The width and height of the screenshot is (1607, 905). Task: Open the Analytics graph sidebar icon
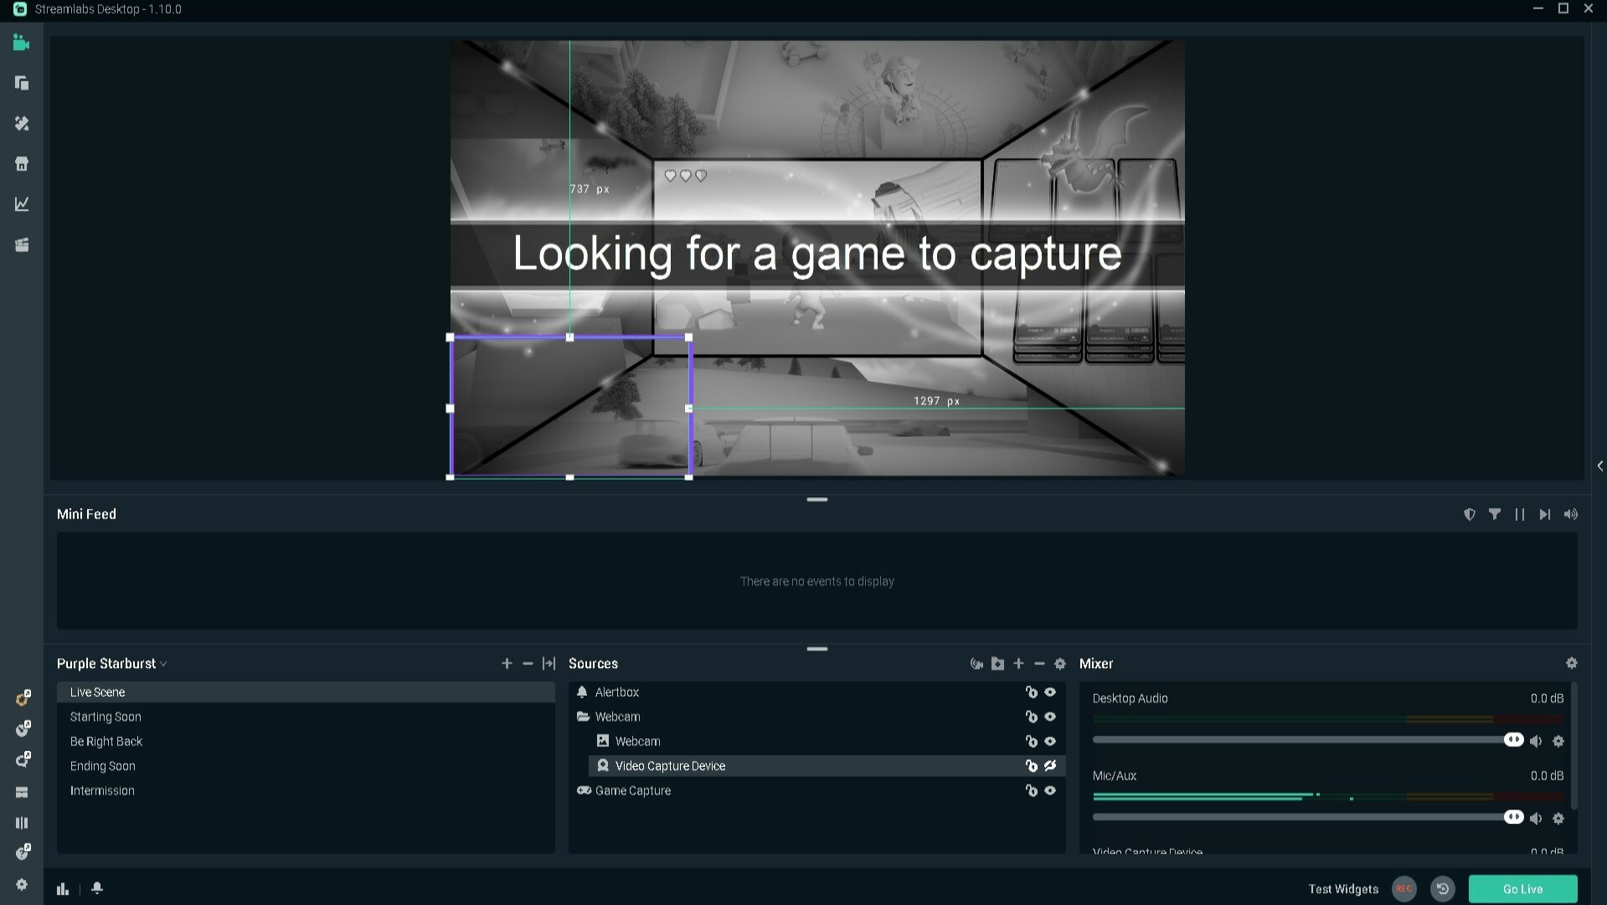click(x=22, y=204)
